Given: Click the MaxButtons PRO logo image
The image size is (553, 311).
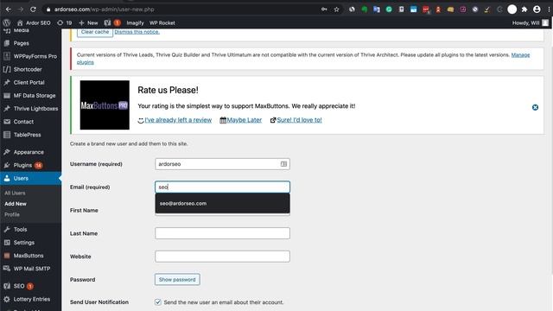Looking at the screenshot, I should pos(105,105).
